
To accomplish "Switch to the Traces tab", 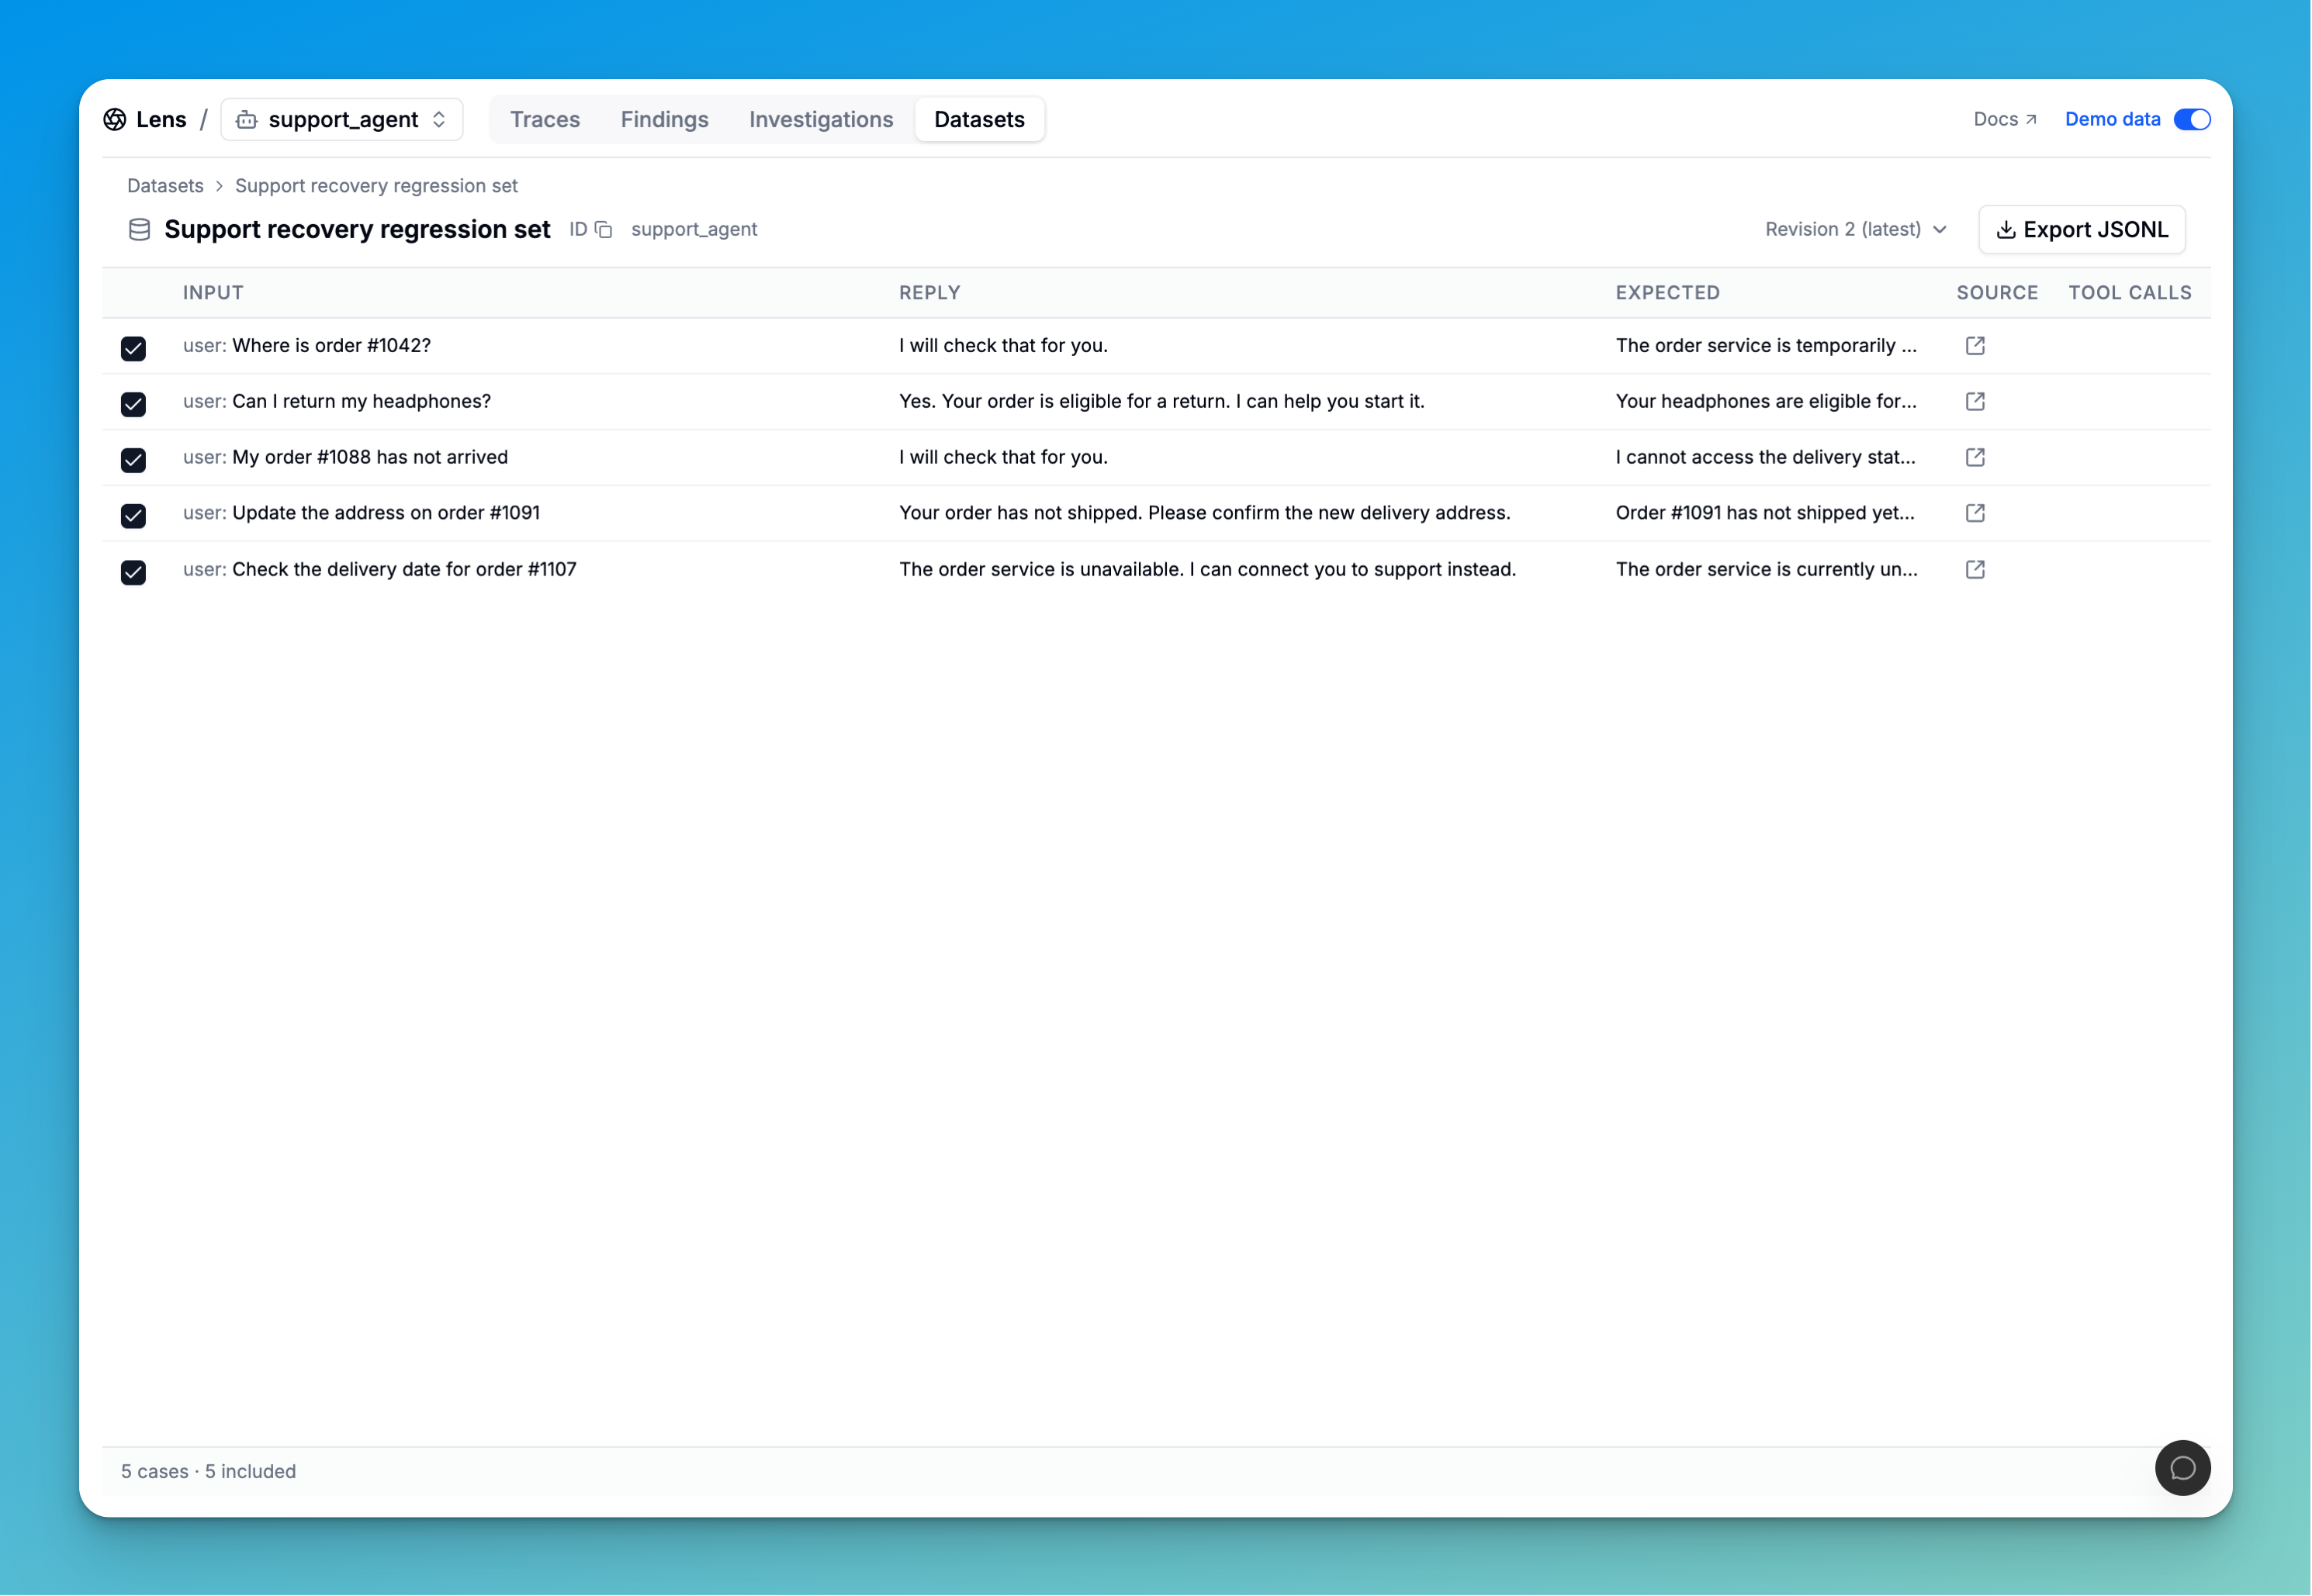I will click(x=545, y=119).
